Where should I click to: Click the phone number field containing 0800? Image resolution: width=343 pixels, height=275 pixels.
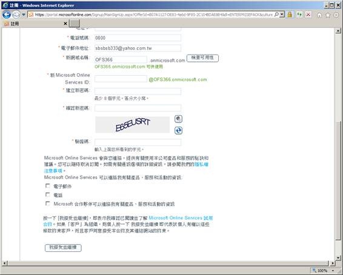[138, 38]
